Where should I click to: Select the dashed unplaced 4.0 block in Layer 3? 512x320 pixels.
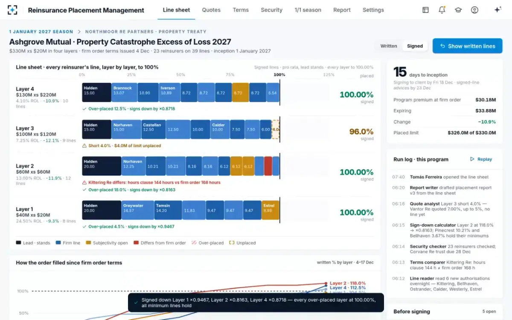point(276,129)
